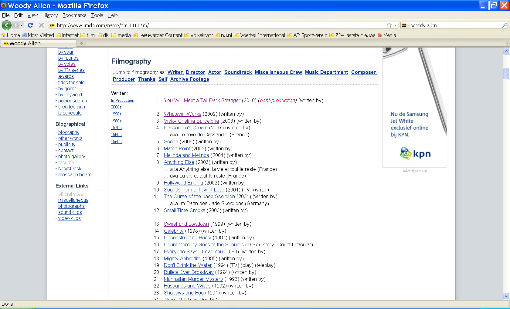Click the page scrollbar down arrow

(506, 296)
